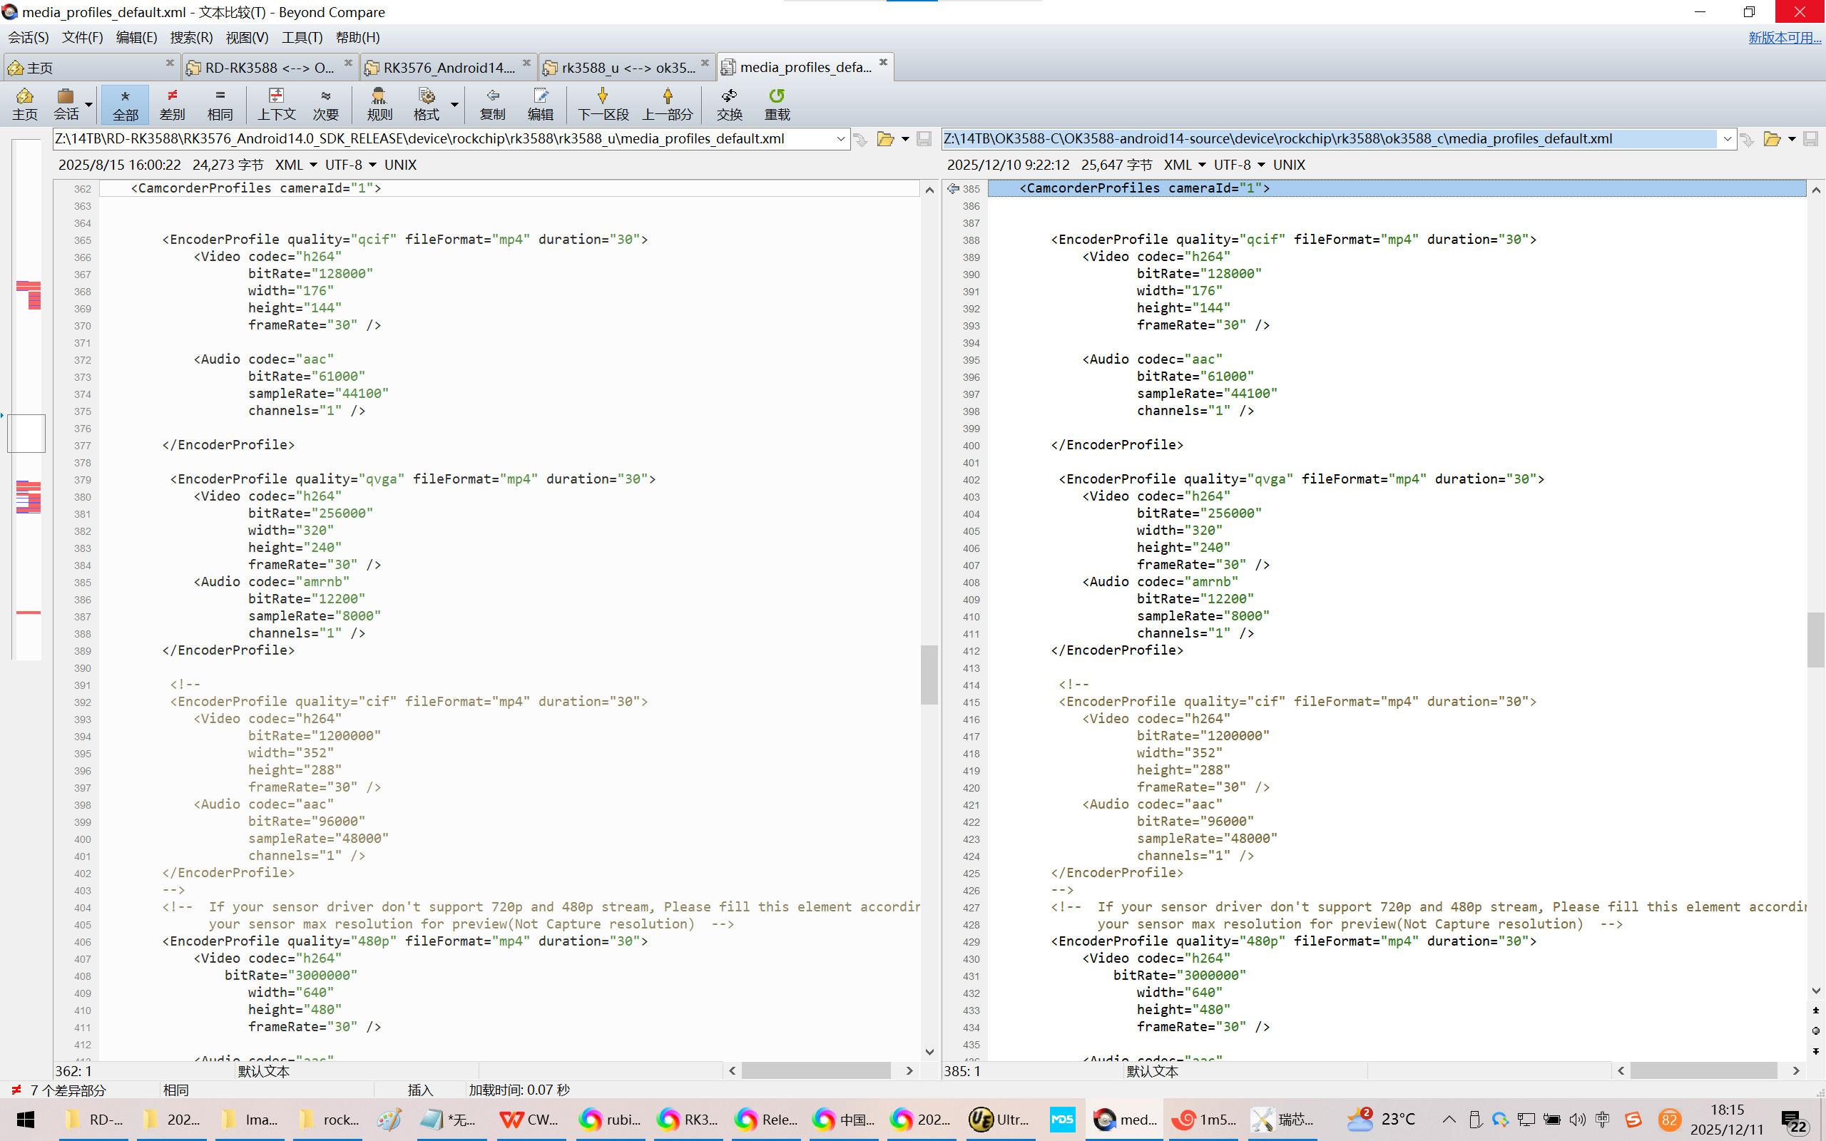
Task: Open the Search (搜索) menu
Action: (191, 38)
